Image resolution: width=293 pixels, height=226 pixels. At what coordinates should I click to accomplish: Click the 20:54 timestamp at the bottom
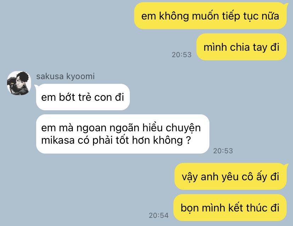pos(159,215)
